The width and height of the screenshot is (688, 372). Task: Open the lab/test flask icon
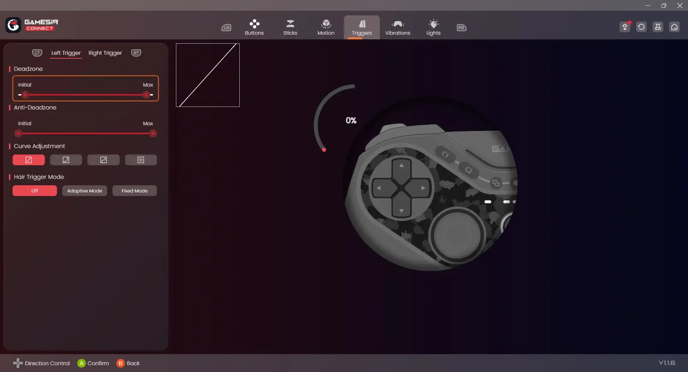pos(658,27)
